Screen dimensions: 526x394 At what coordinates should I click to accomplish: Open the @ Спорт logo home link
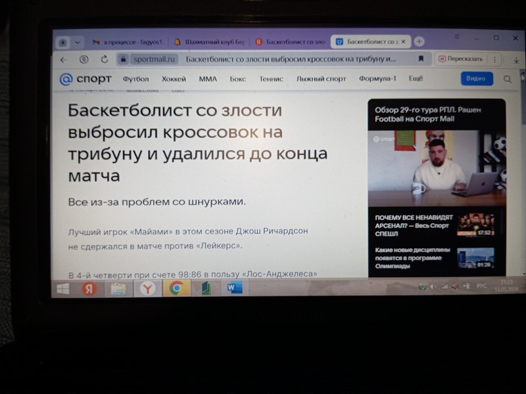(85, 79)
